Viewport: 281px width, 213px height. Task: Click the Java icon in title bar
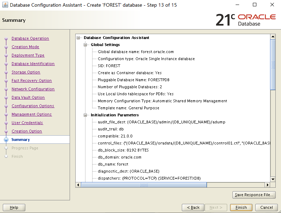(5, 5)
